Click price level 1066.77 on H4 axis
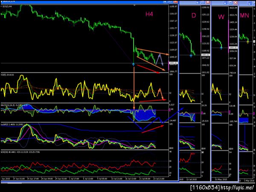The image size is (256, 192). (x=173, y=72)
